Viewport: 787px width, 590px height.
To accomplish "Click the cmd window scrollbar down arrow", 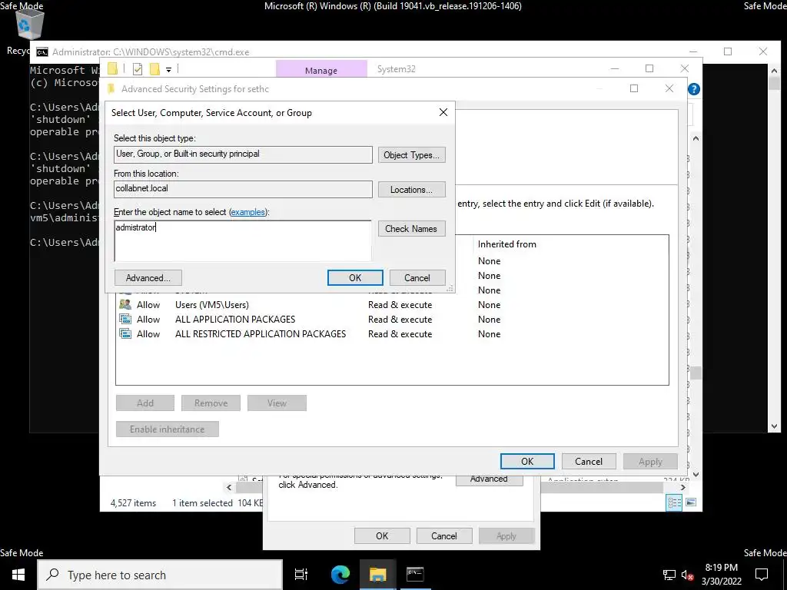I will tap(775, 426).
